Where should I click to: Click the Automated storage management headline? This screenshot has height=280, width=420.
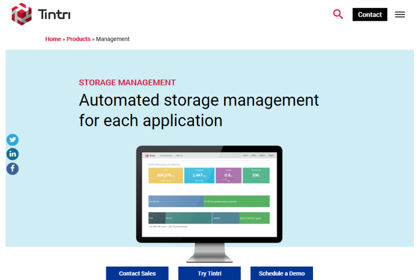pyautogui.click(x=199, y=110)
